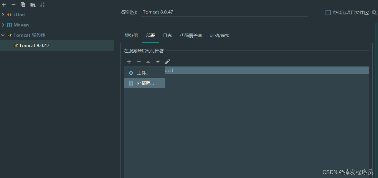
Task: Move deployment item down arrow
Action: [158, 62]
